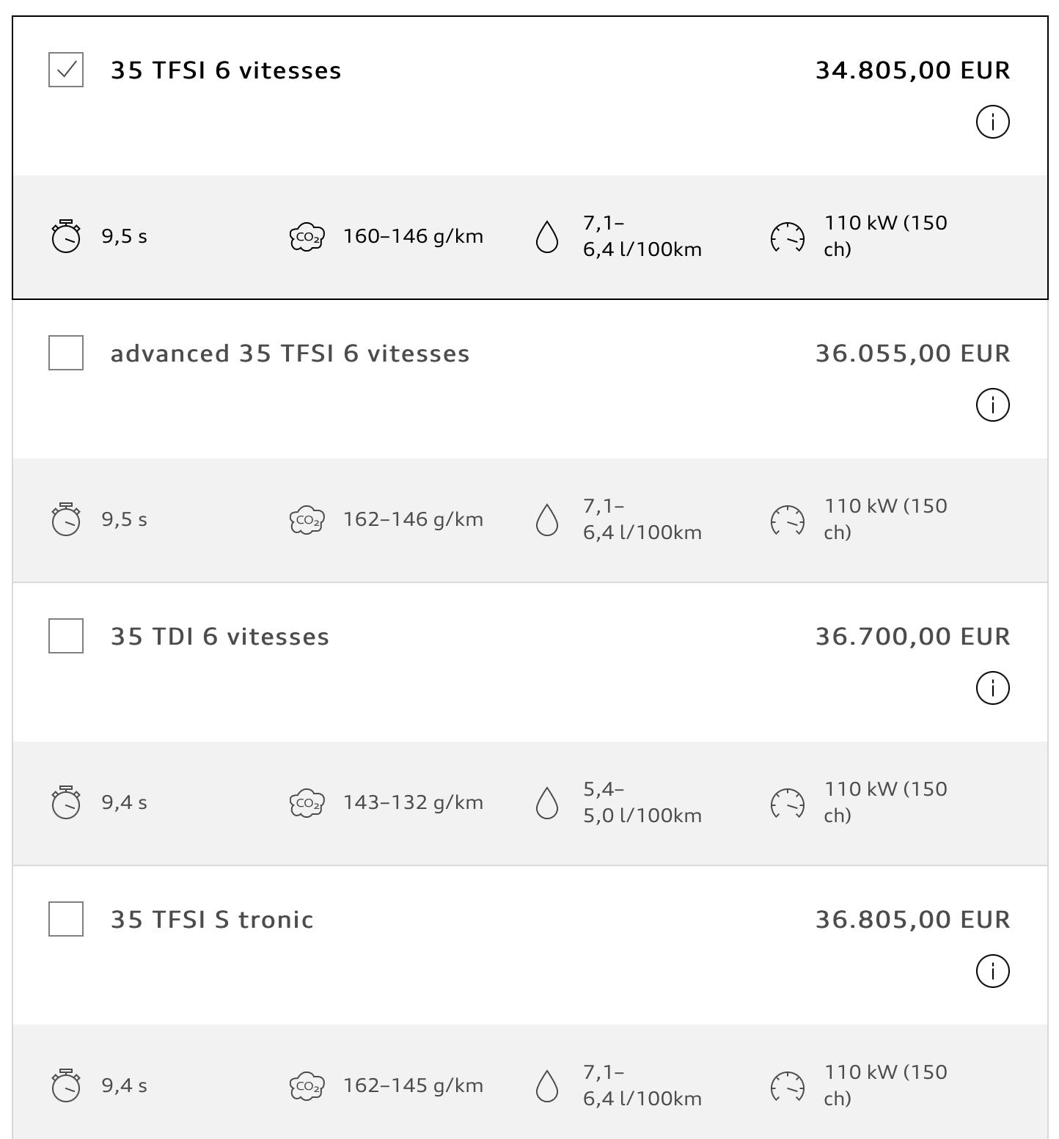This screenshot has width=1059, height=1139.
Task: Tick the 35 TFSI S tronic checkbox
Action: (x=66, y=919)
